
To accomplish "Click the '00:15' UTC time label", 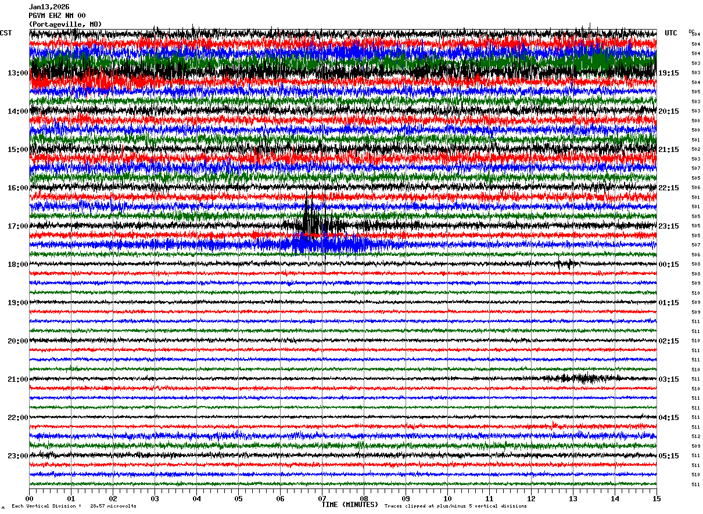I will pyautogui.click(x=668, y=265).
